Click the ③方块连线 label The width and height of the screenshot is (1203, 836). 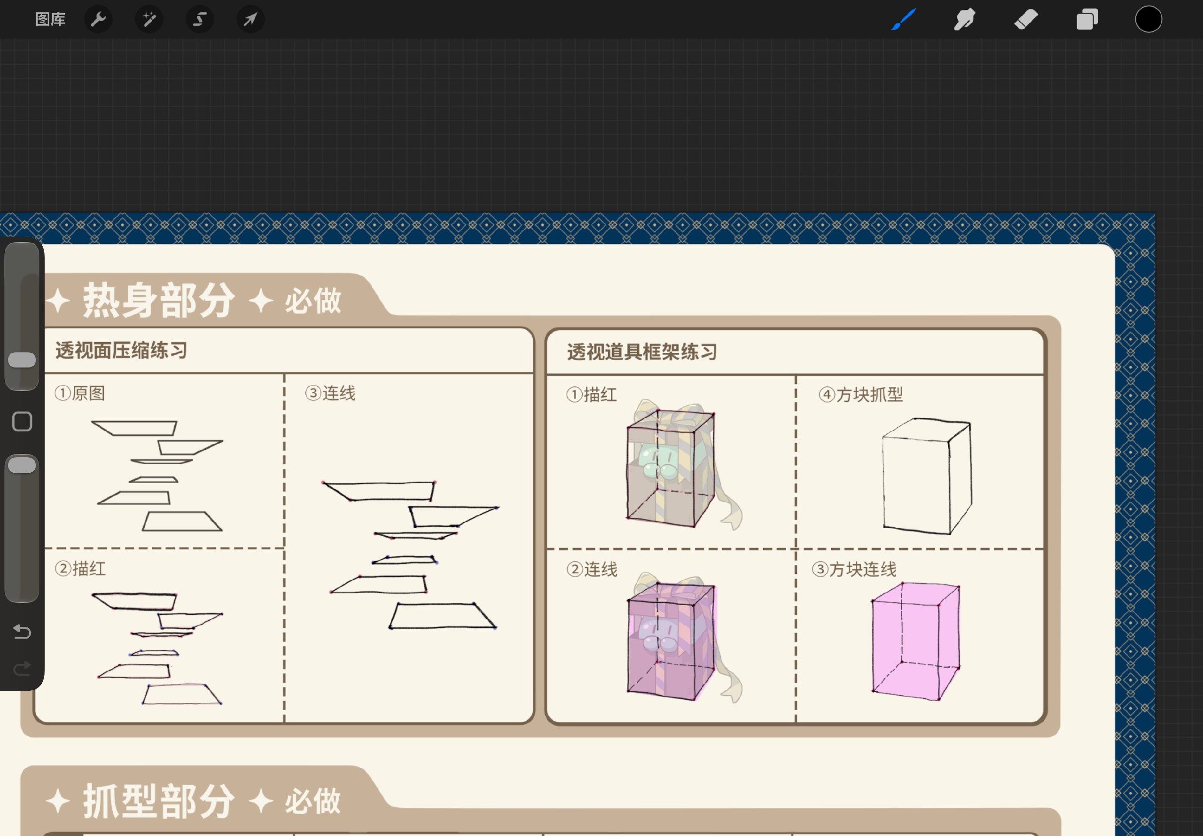[854, 570]
